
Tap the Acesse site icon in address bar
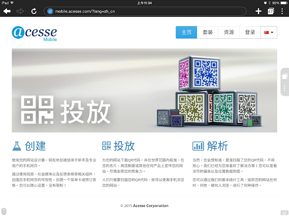50,11
